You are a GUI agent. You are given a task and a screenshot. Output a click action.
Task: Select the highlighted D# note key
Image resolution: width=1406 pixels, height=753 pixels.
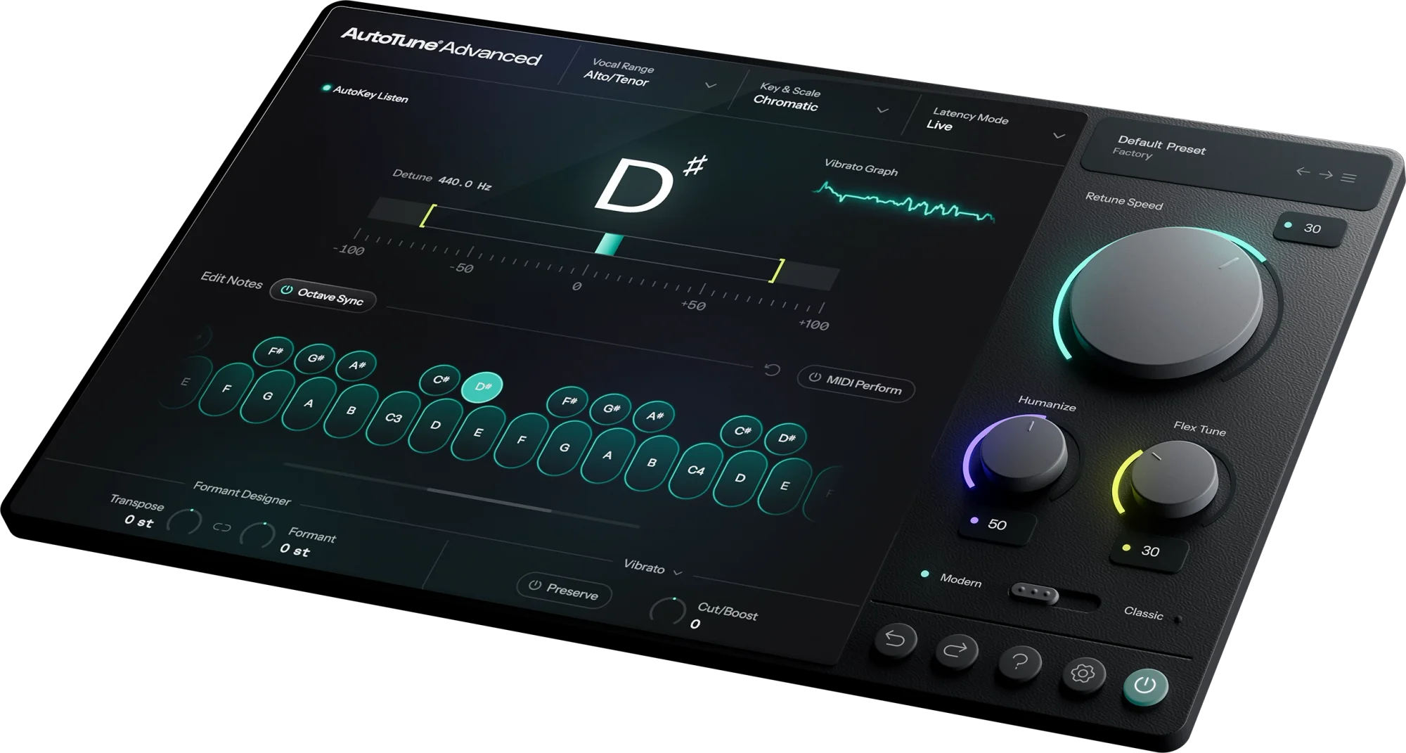[x=482, y=387]
